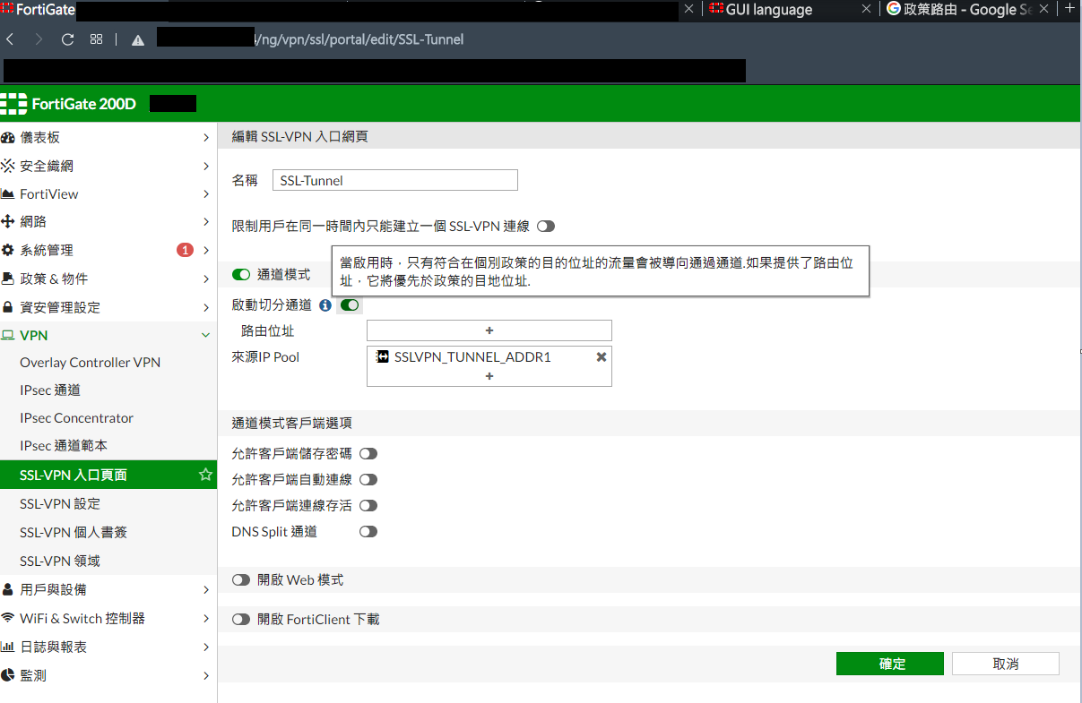This screenshot has height=703, width=1082.
Task: Enable DNS Split 通道 switch
Action: coord(368,532)
